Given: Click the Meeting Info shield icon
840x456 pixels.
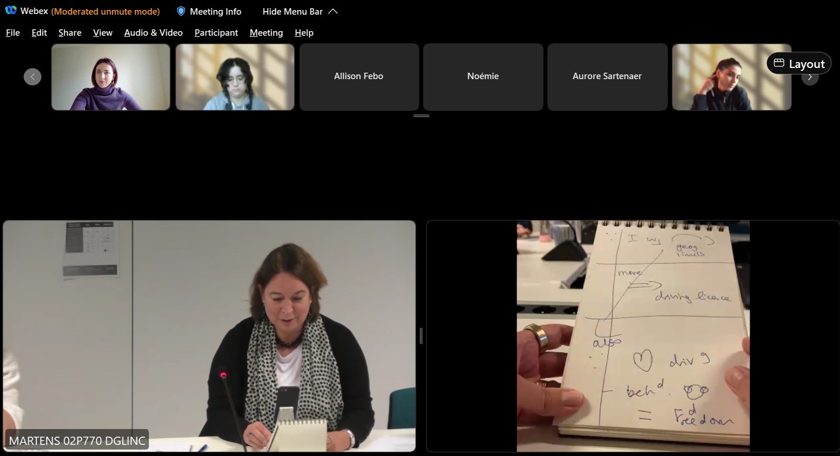Looking at the screenshot, I should 181,11.
